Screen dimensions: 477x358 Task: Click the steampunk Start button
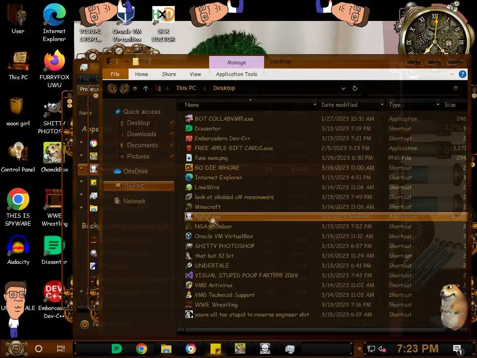(x=16, y=349)
